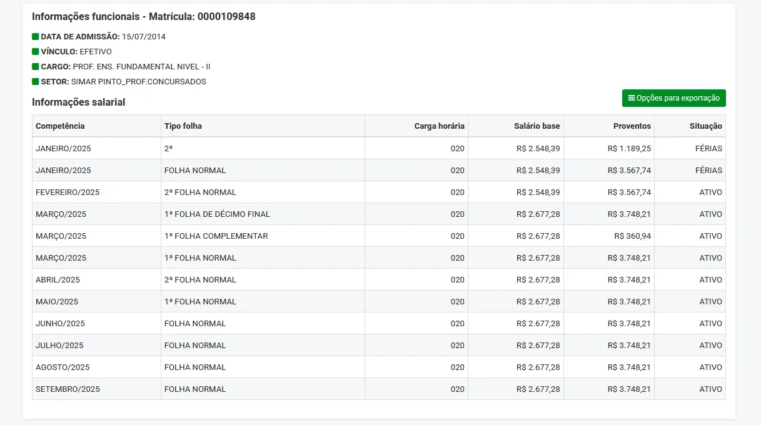Click the green icon beside DATA DE ADMISSÃO
The width and height of the screenshot is (761, 425).
36,37
